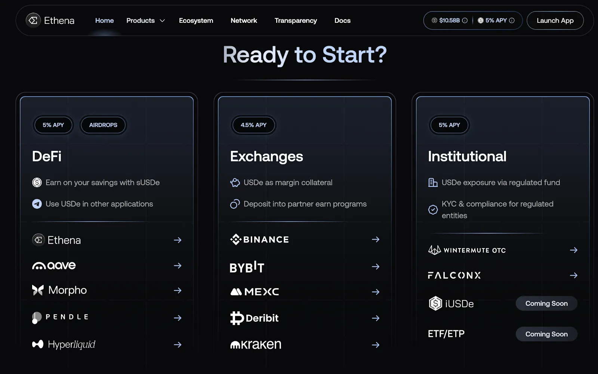
Task: Click the Ethena logo icon in navbar
Action: (x=33, y=20)
